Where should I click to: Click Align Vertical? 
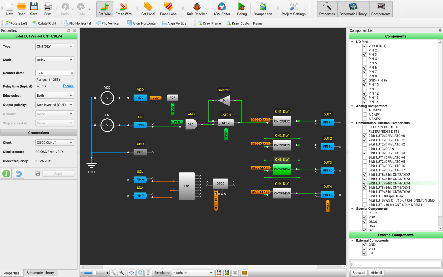pos(174,23)
